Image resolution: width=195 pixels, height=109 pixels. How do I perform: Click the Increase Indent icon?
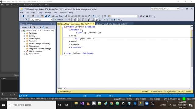(x=115, y=20)
